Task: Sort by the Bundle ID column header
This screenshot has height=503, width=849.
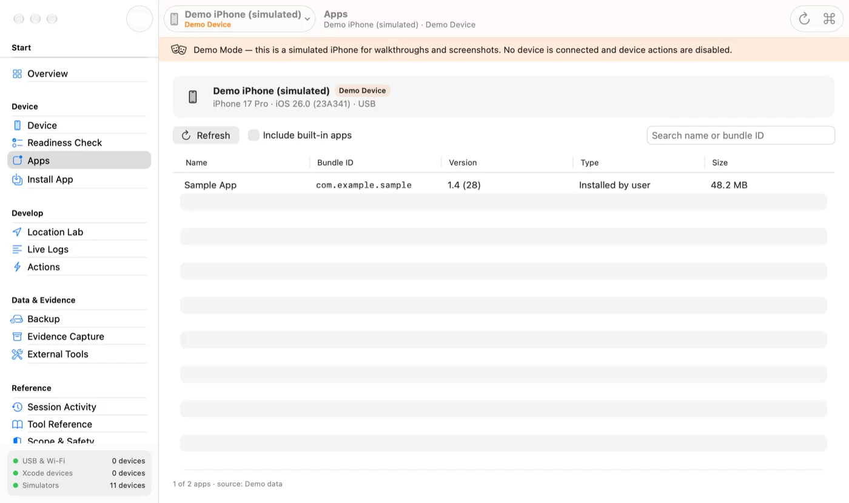Action: (335, 162)
